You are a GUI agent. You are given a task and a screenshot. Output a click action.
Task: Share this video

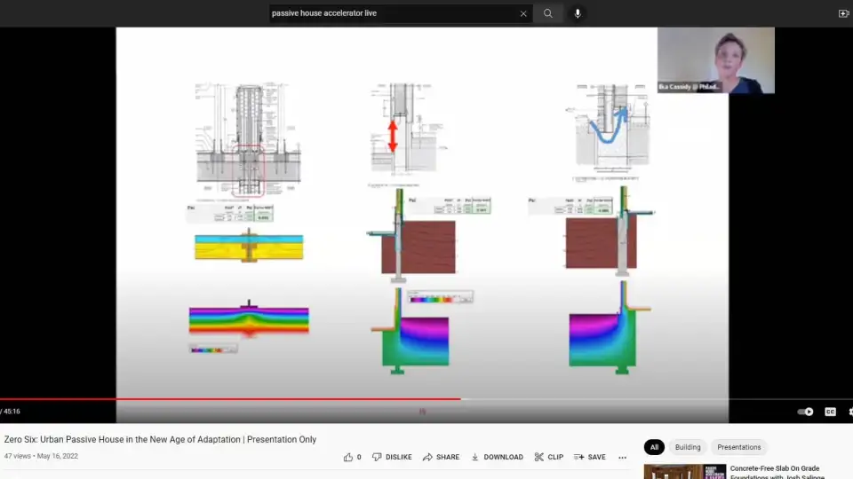[441, 457]
